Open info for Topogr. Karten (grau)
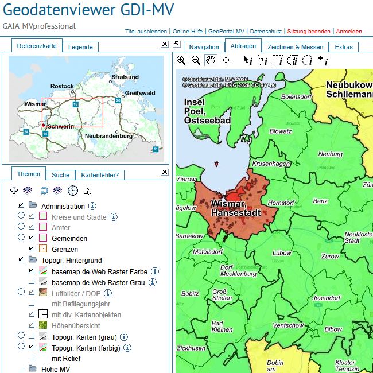Screen dimensions: 373x373 click(124, 337)
